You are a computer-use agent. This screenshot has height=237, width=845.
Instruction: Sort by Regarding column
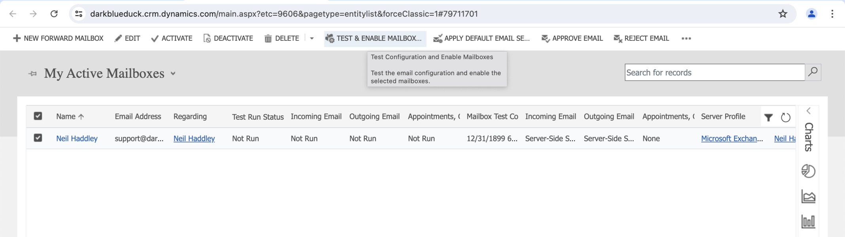click(x=190, y=117)
